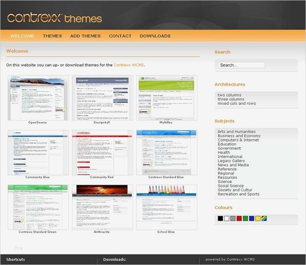The image size is (306, 265).
Task: Select the black colour filter swatch
Action: pyautogui.click(x=220, y=218)
